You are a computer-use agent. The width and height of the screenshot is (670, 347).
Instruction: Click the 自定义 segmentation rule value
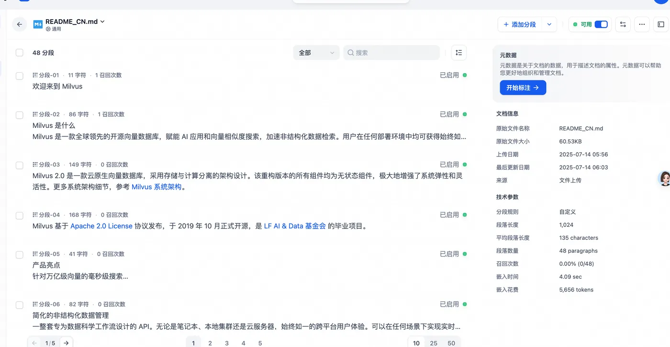(x=568, y=212)
